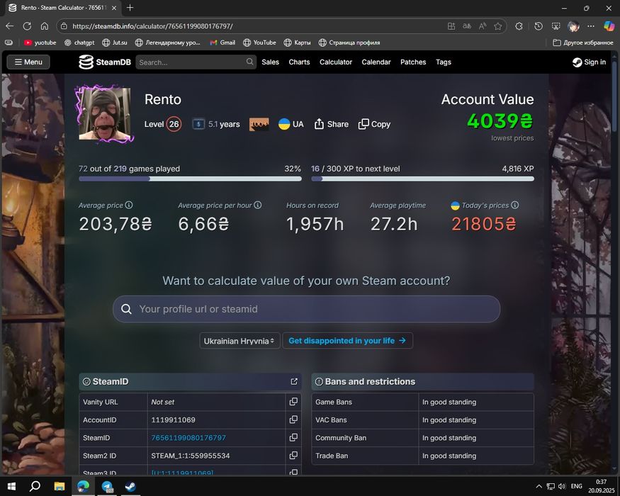The height and width of the screenshot is (496, 620).
Task: Click the Share icon button
Action: (x=331, y=124)
